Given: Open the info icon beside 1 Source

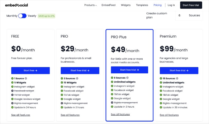Looking at the screenshot, I should pos(26,78).
